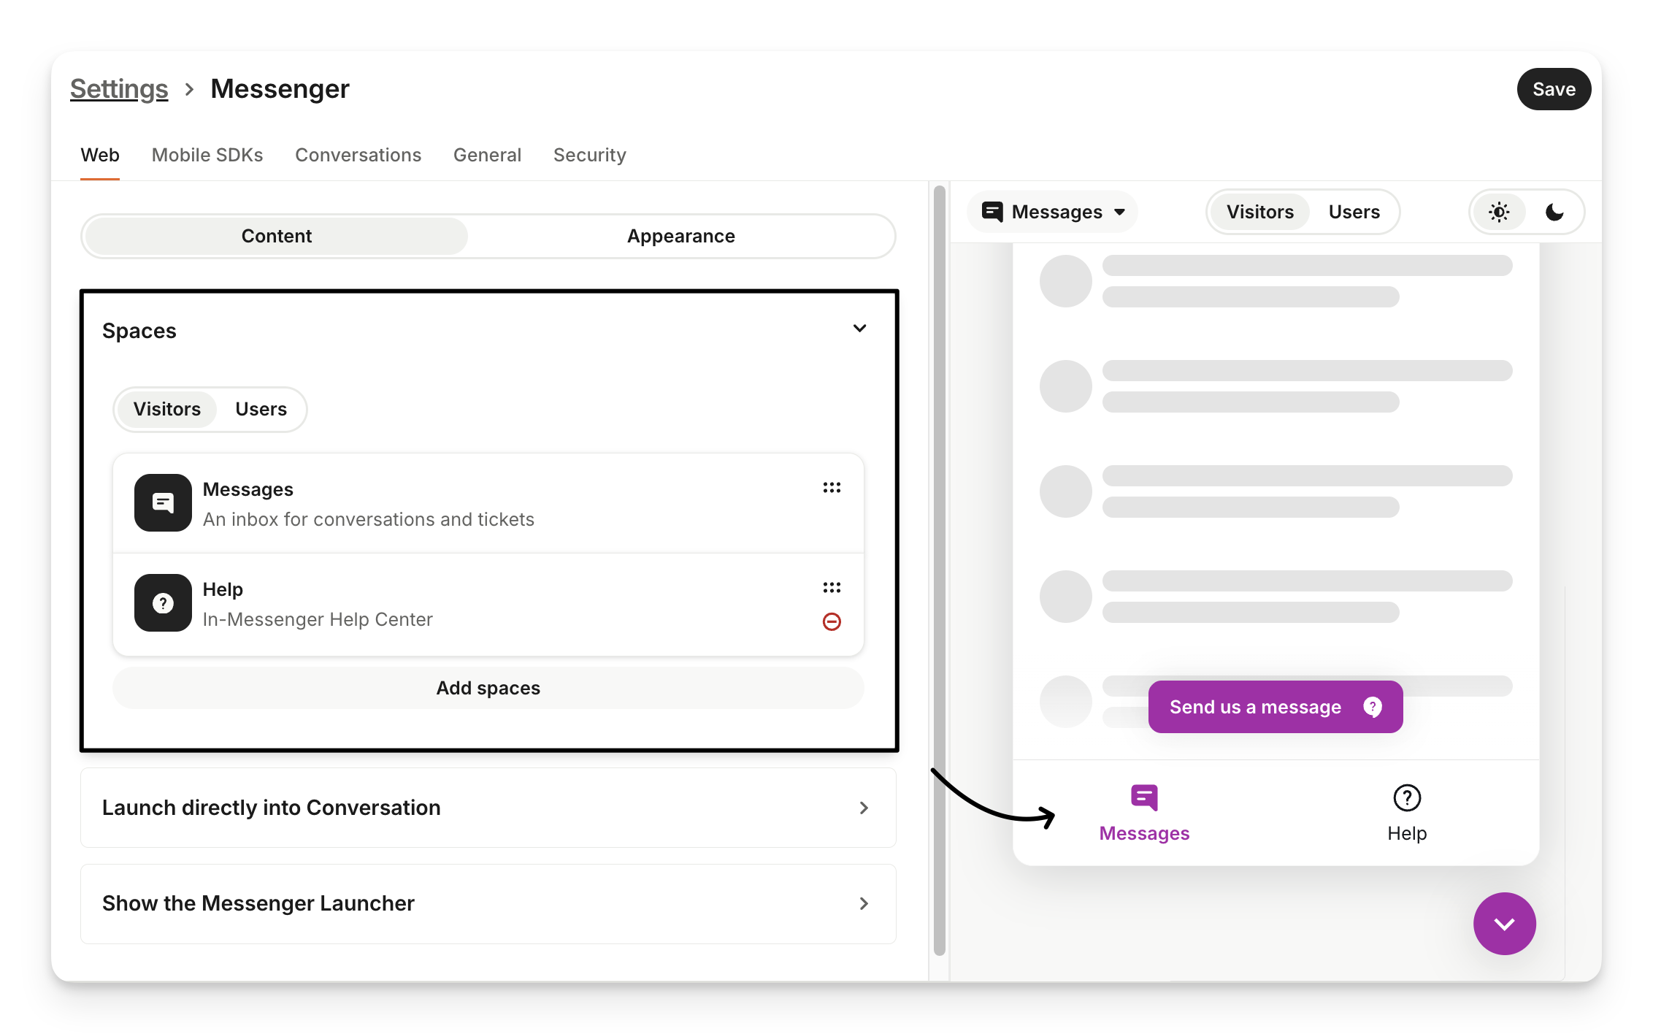The image size is (1653, 1034).
Task: Click the Messages space chat icon
Action: (x=163, y=502)
